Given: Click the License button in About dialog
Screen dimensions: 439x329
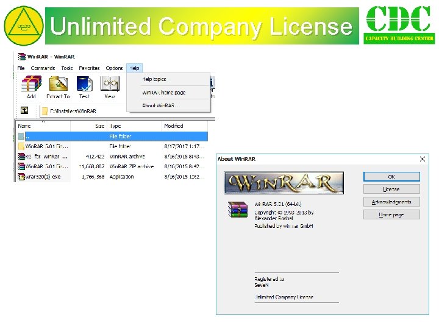Looking at the screenshot, I should tap(391, 189).
